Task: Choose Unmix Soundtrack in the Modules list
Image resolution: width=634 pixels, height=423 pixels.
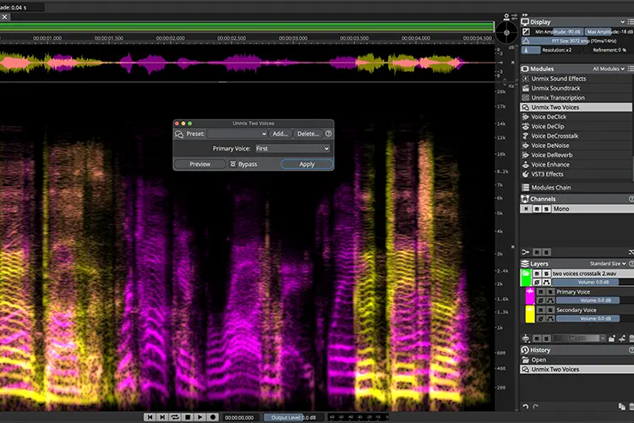Action: [x=555, y=88]
